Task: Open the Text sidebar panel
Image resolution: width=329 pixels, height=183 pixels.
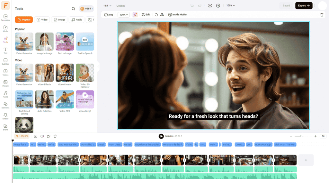Action: [x=5, y=51]
